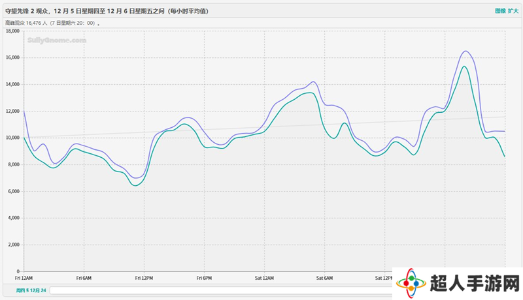Screen dimensions: 523x300
Task: Click the purple line's highest peak point
Action: [465, 51]
